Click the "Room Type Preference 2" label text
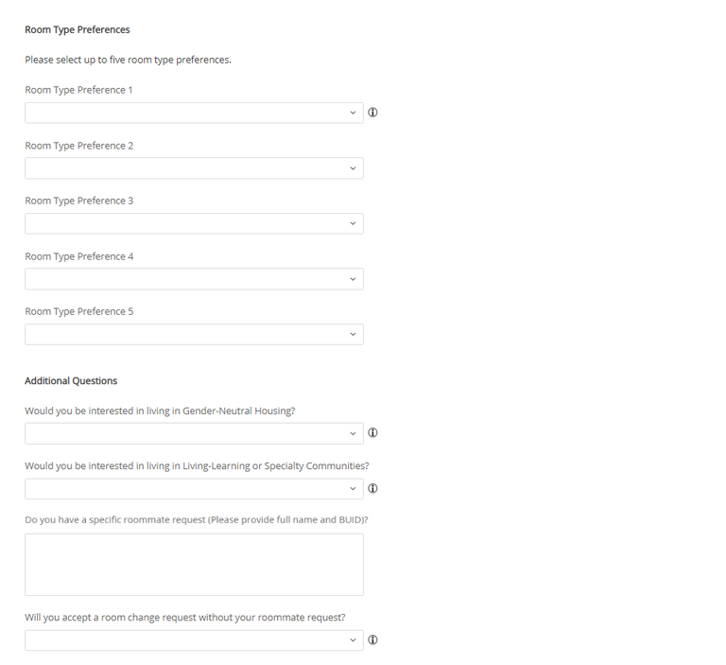Image resolution: width=726 pixels, height=665 pixels. [x=78, y=146]
